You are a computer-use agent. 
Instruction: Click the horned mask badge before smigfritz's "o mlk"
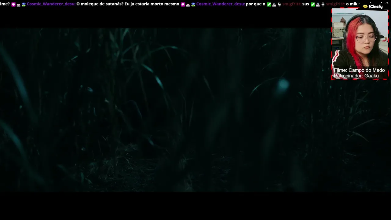click(323, 5)
